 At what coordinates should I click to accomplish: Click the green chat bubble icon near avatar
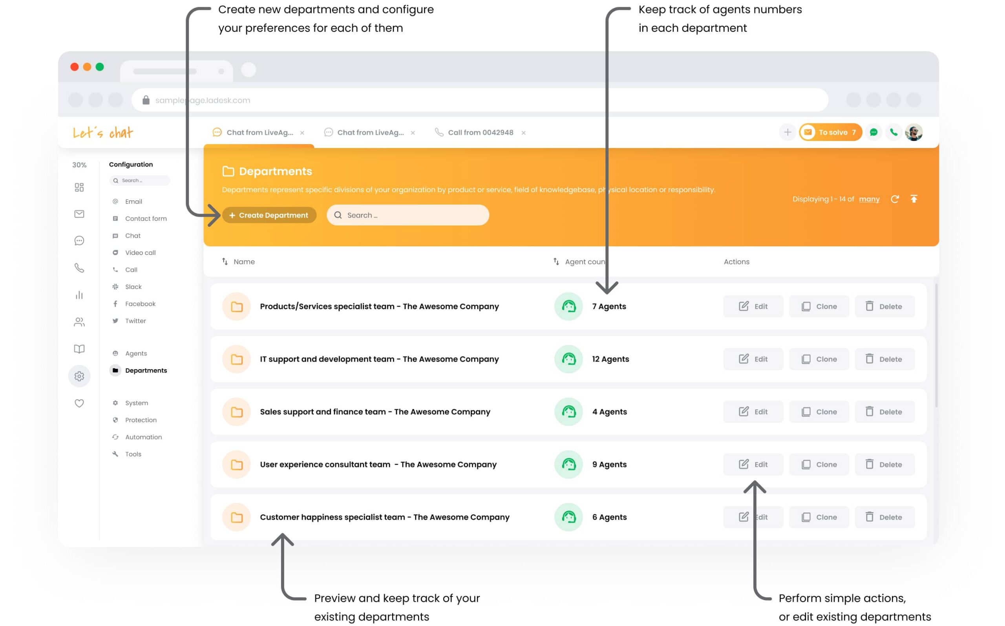[874, 132]
